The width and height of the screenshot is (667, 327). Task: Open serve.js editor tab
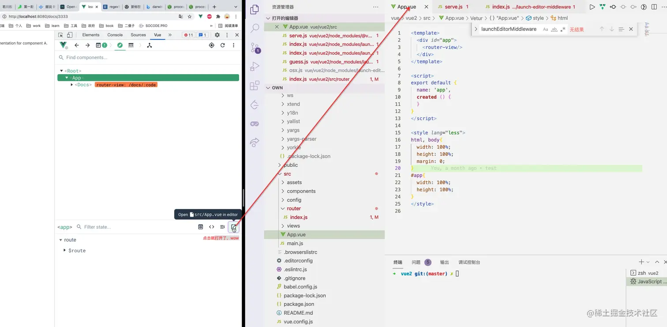pos(453,7)
